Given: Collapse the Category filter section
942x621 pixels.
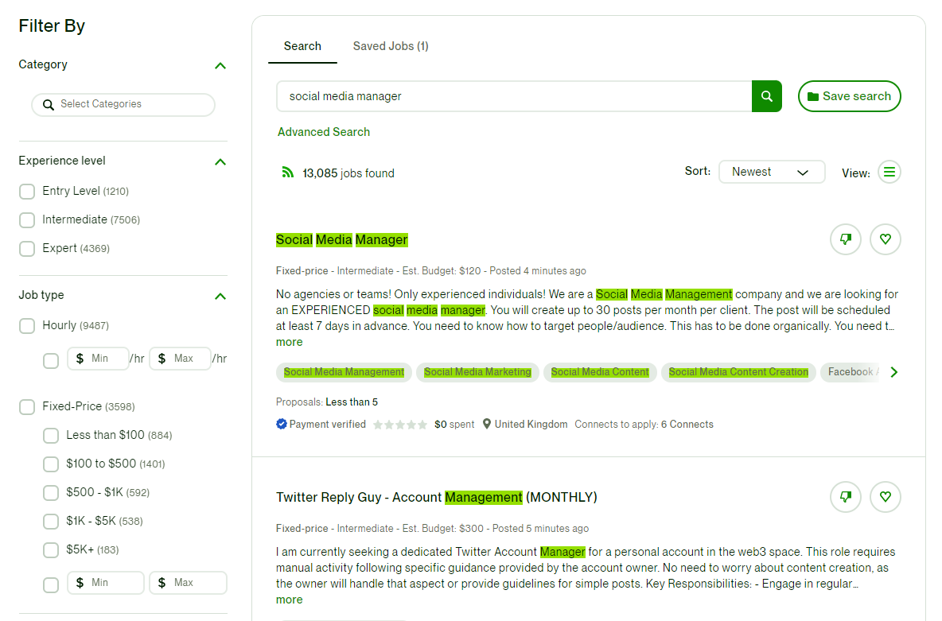Looking at the screenshot, I should (220, 65).
